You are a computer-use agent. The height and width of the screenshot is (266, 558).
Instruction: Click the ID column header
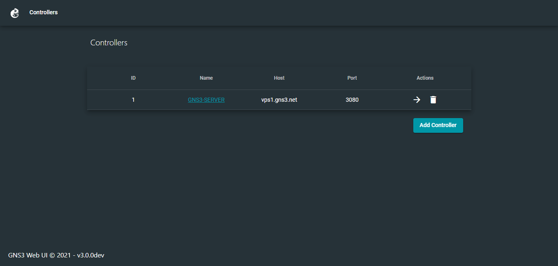(133, 78)
